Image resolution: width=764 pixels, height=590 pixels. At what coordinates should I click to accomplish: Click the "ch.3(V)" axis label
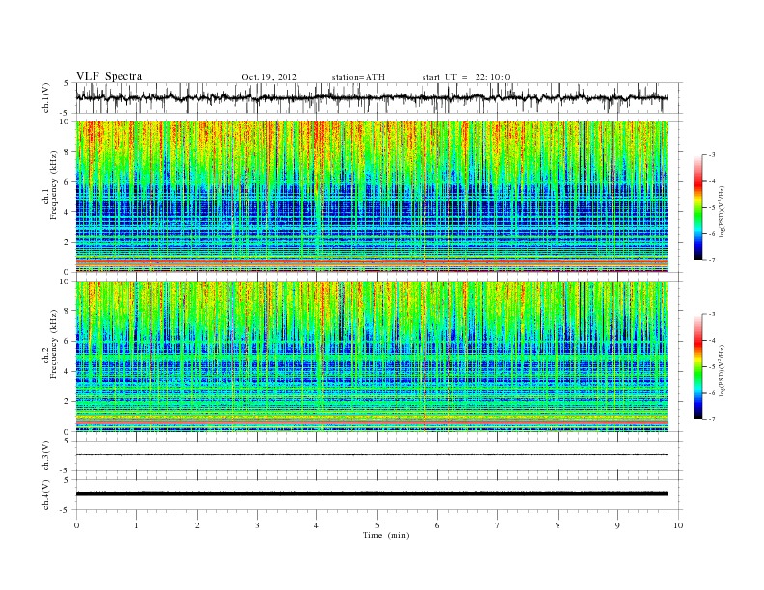[x=46, y=456]
